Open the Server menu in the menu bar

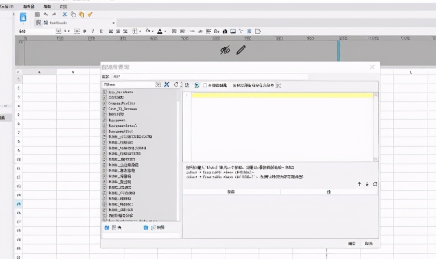pyautogui.click(x=29, y=6)
